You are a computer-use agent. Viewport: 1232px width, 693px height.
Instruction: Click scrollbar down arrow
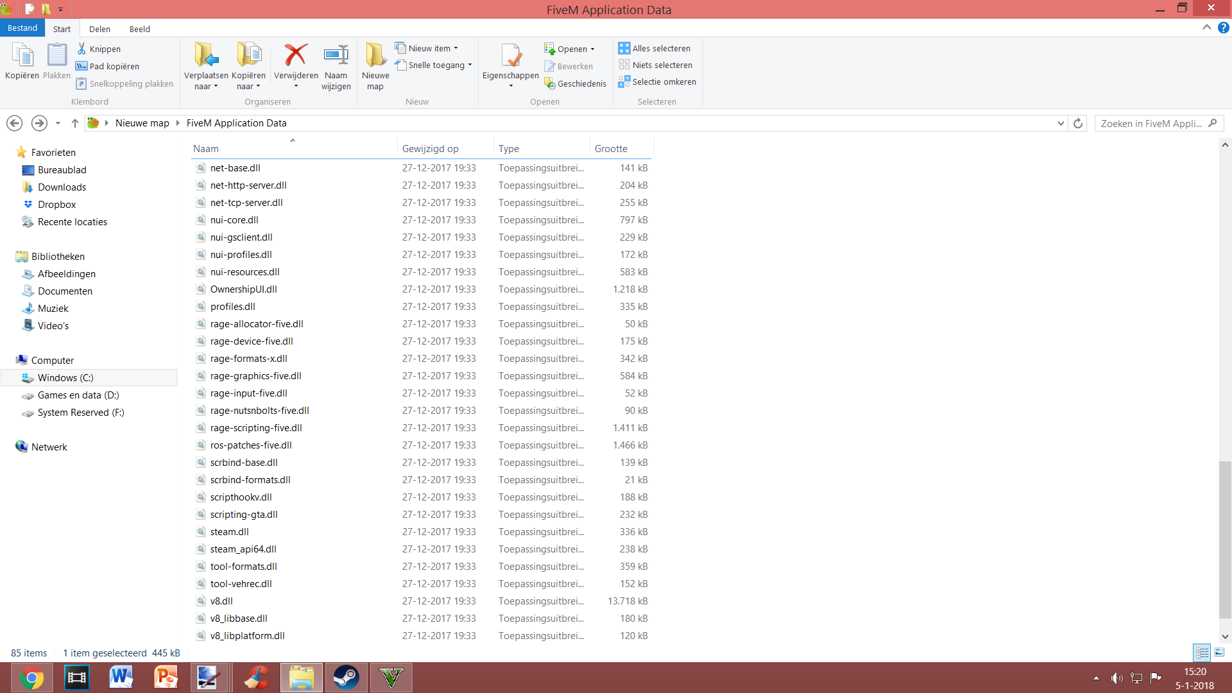point(1225,637)
